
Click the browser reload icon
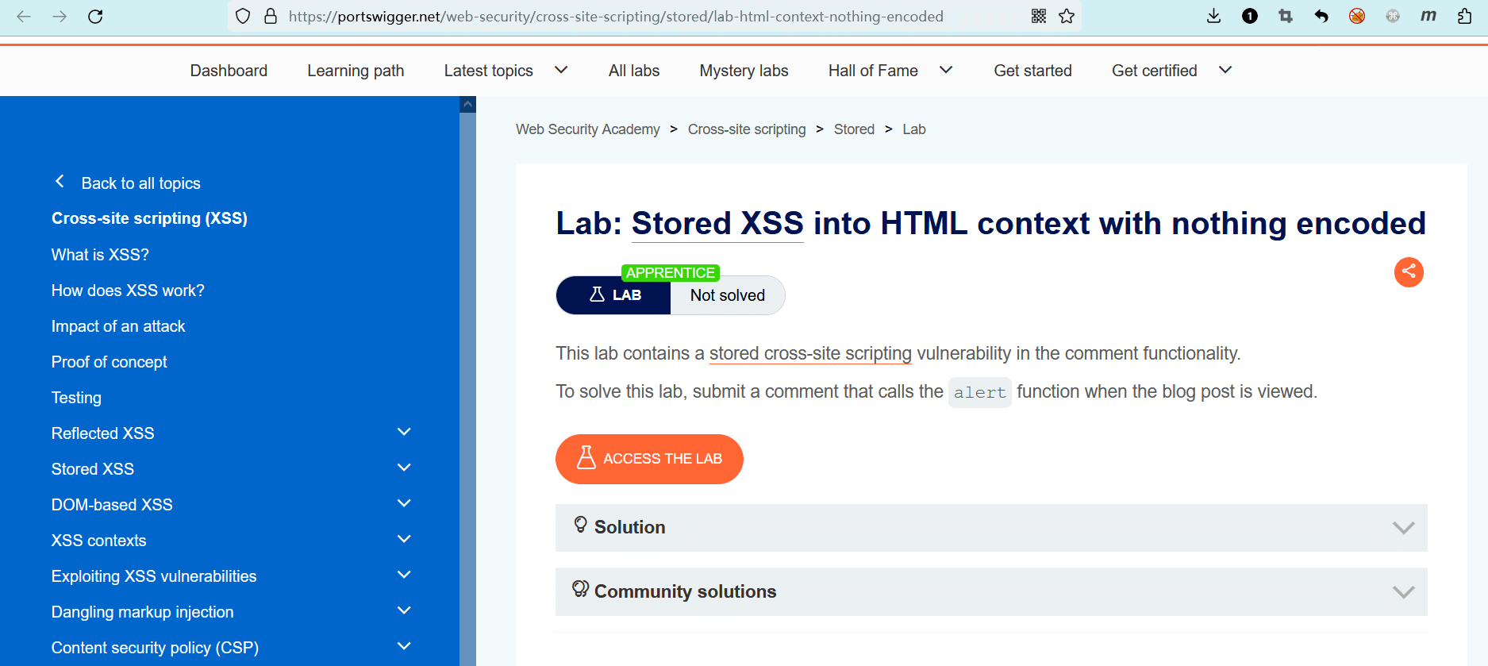coord(95,17)
